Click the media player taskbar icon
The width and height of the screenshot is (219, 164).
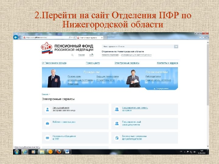(33, 152)
